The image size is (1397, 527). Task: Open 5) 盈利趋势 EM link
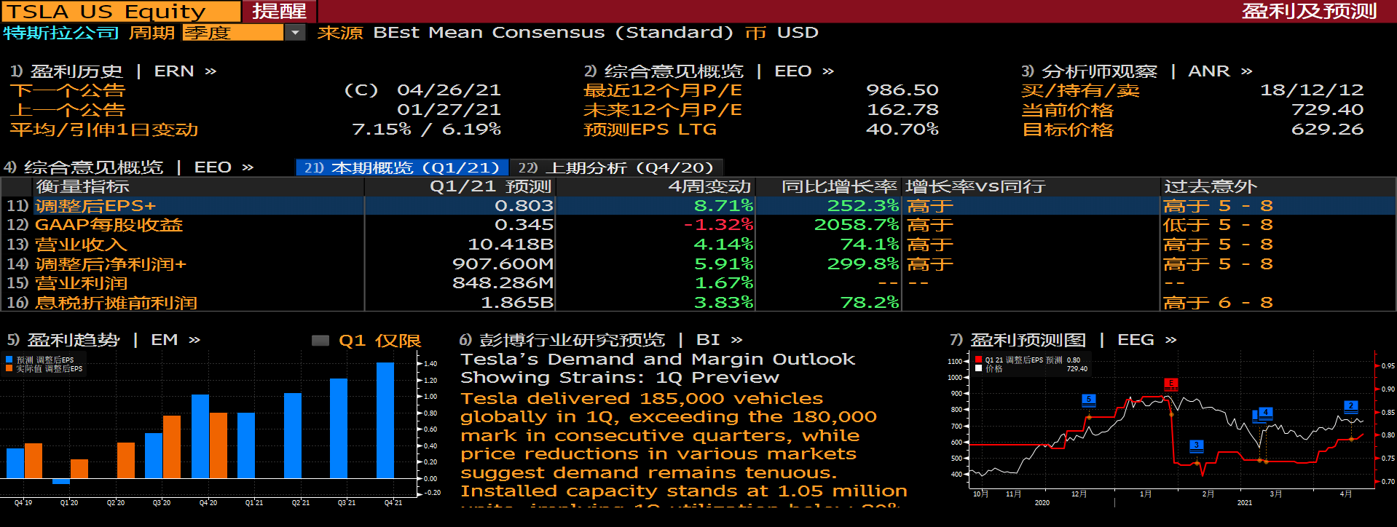pyautogui.click(x=103, y=340)
